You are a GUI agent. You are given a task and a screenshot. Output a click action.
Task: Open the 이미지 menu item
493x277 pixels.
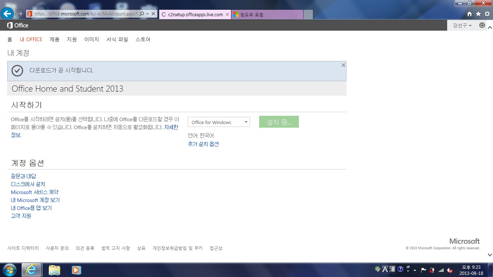point(92,39)
